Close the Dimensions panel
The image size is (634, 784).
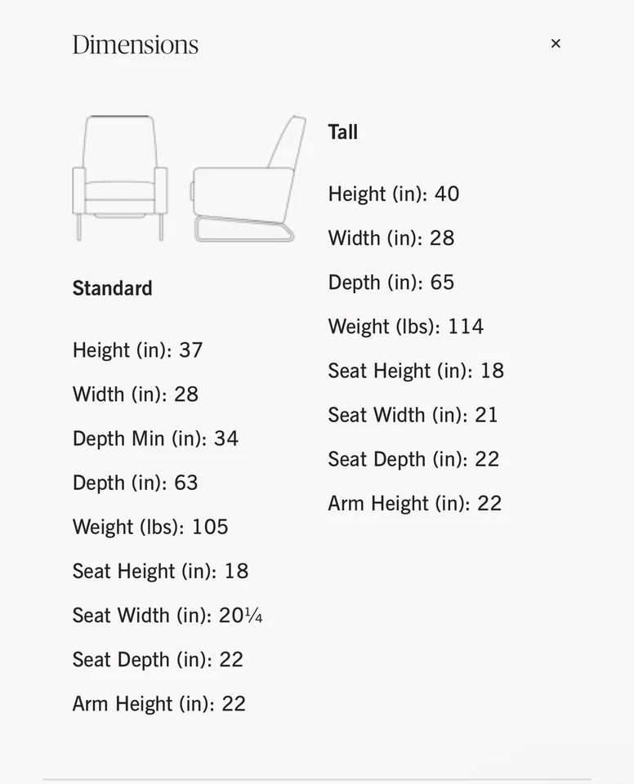coord(556,43)
